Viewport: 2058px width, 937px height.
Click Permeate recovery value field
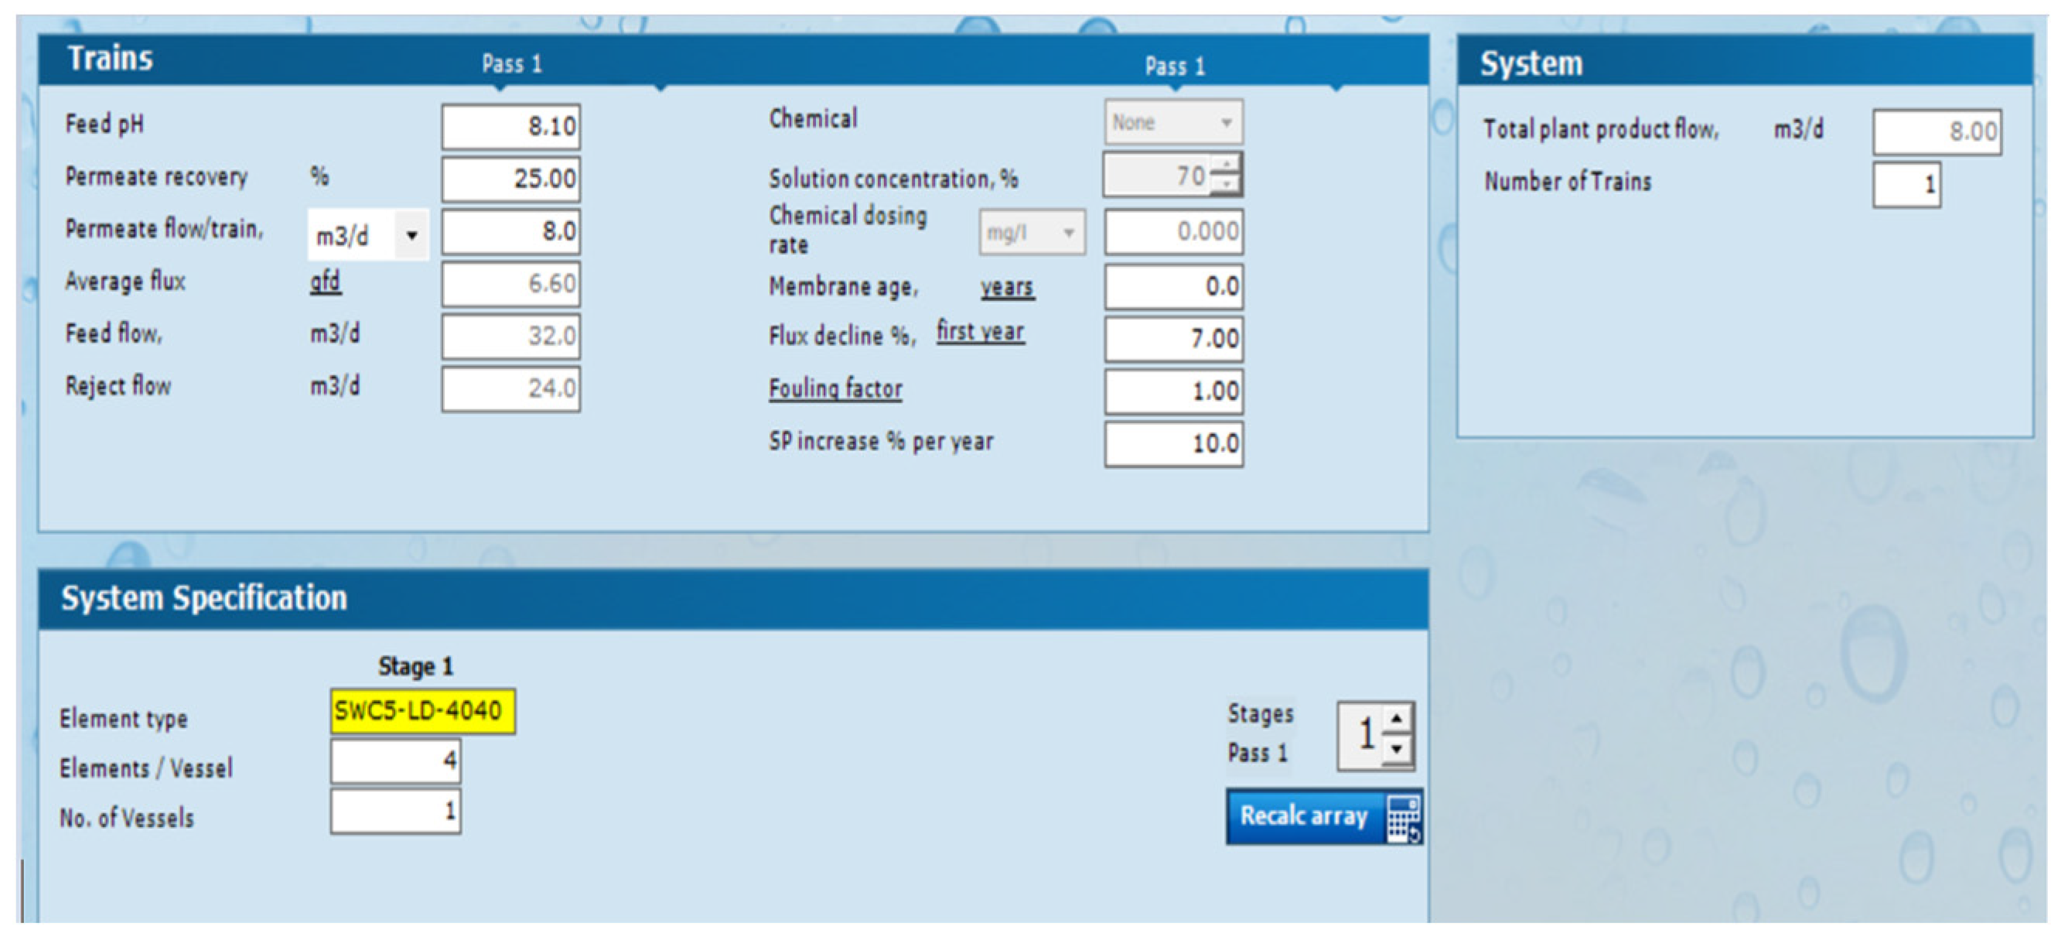(x=510, y=178)
